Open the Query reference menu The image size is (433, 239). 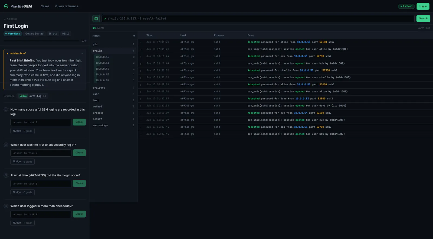pos(67,6)
